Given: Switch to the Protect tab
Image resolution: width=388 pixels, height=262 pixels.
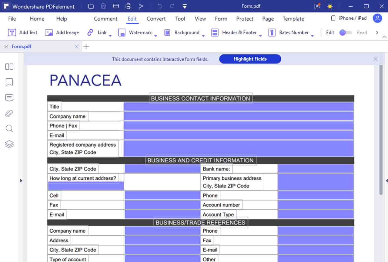Looking at the screenshot, I should 245,19.
